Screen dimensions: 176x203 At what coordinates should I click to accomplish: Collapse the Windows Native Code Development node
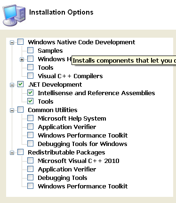click(x=12, y=42)
